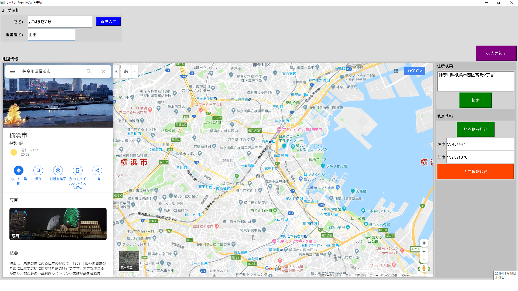
Task: Click the 緯度 latitude field
Action: (x=480, y=144)
